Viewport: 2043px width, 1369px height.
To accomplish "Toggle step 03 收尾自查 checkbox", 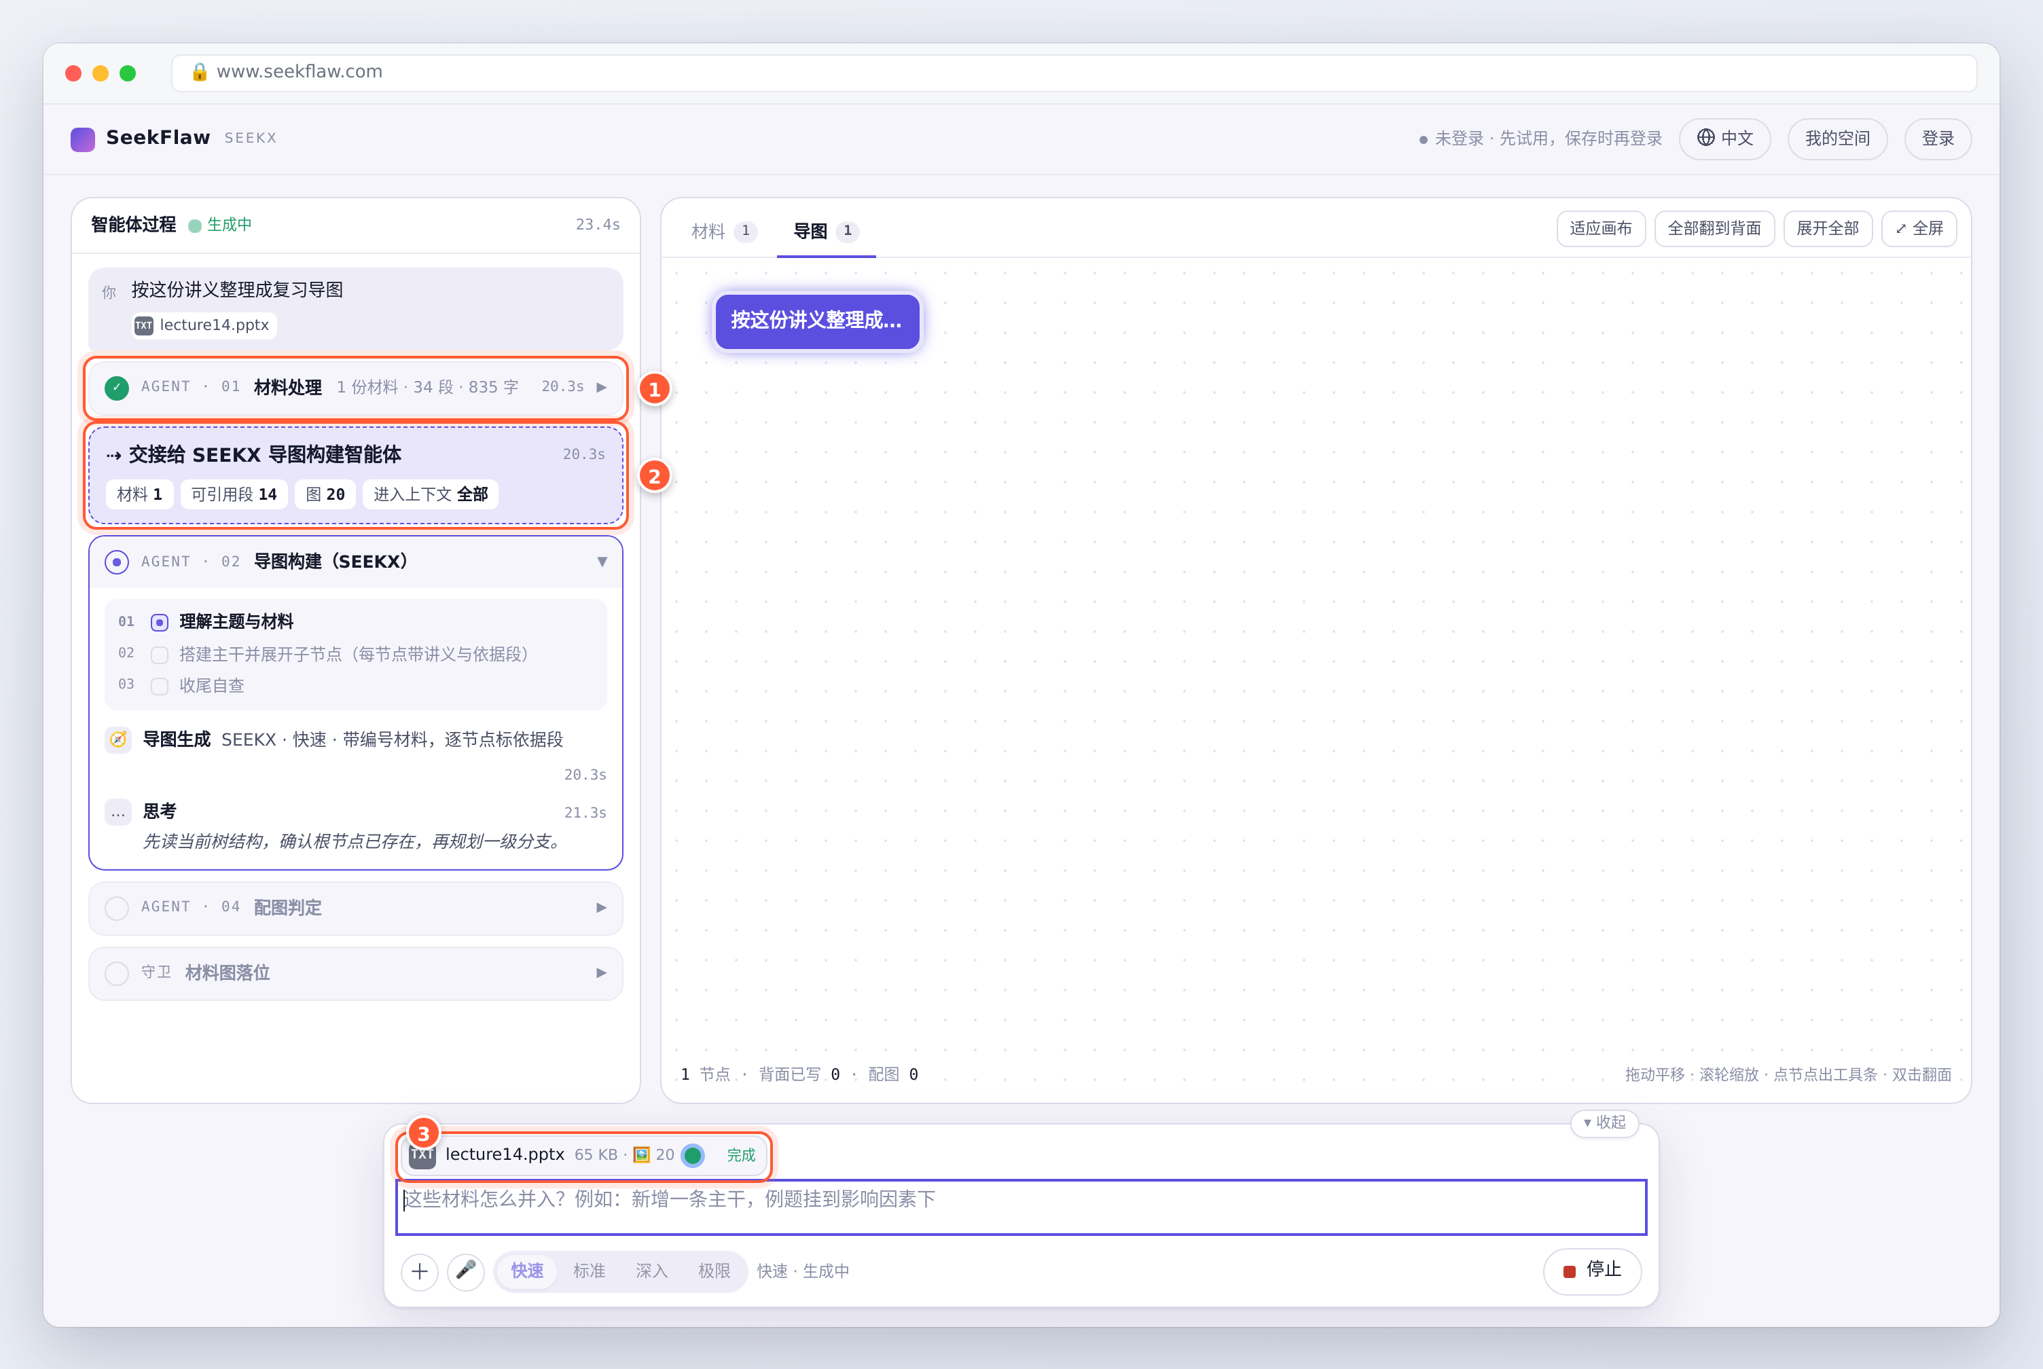I will (x=160, y=687).
